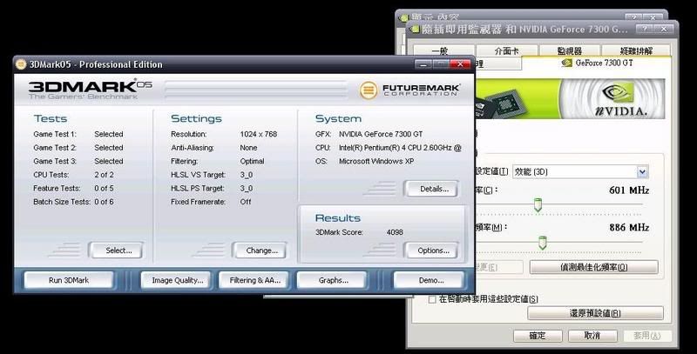The height and width of the screenshot is (354, 697).
Task: Click Fixed Framerate value Off
Action: pos(246,202)
